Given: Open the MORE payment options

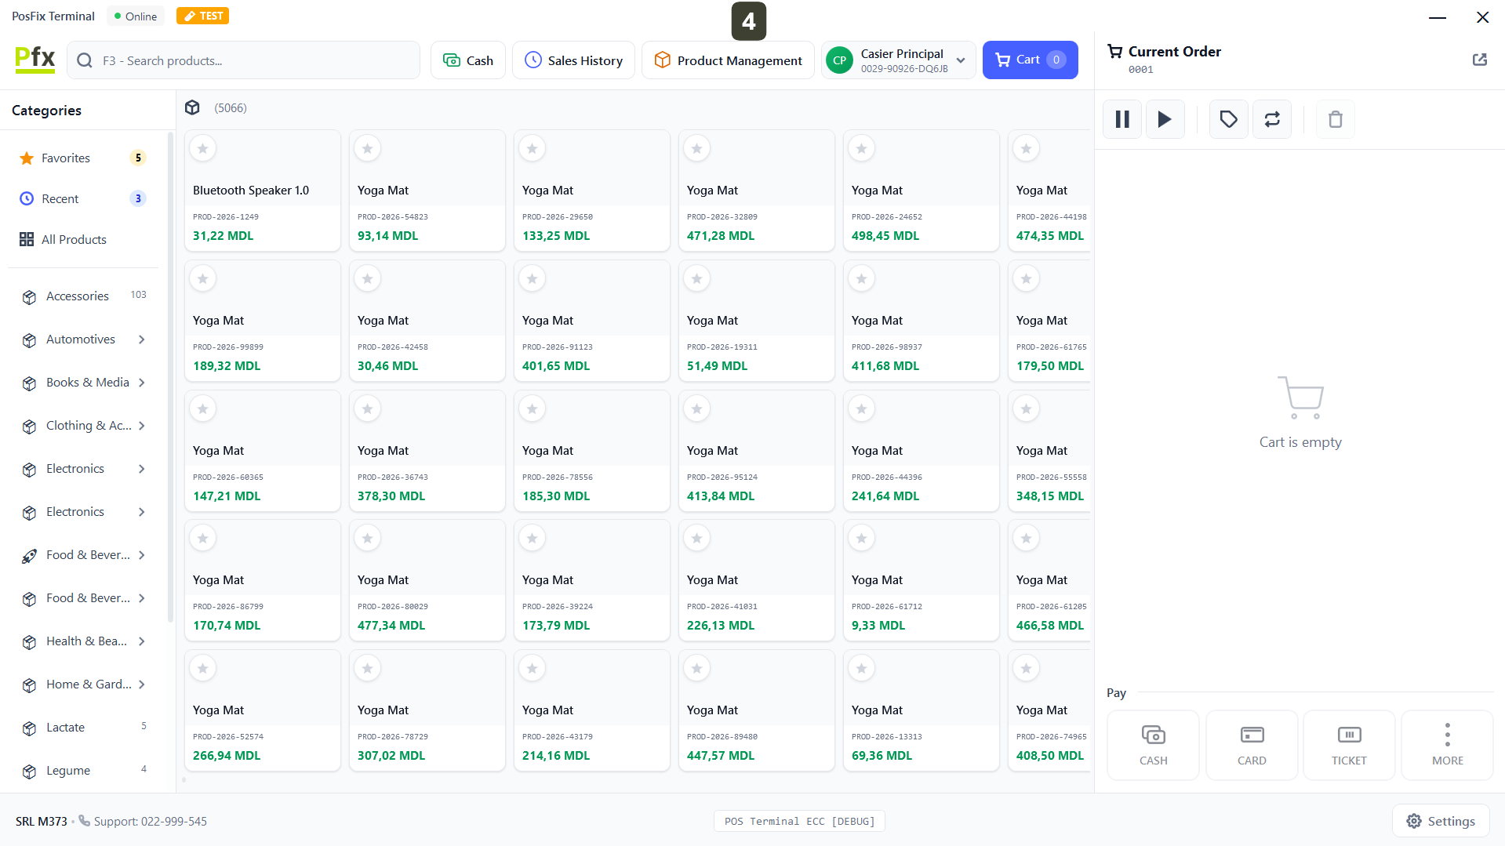Looking at the screenshot, I should [1446, 745].
